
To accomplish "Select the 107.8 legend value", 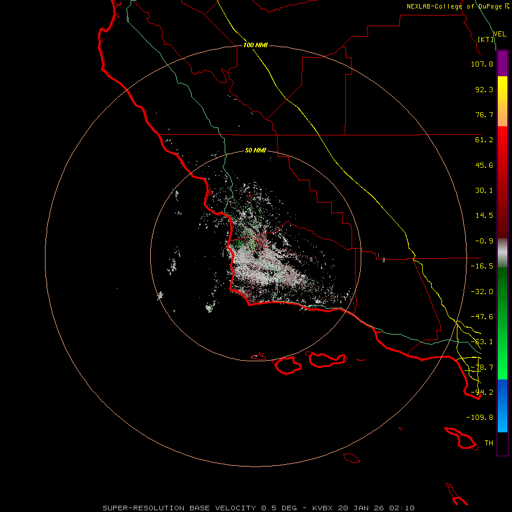I will point(482,64).
